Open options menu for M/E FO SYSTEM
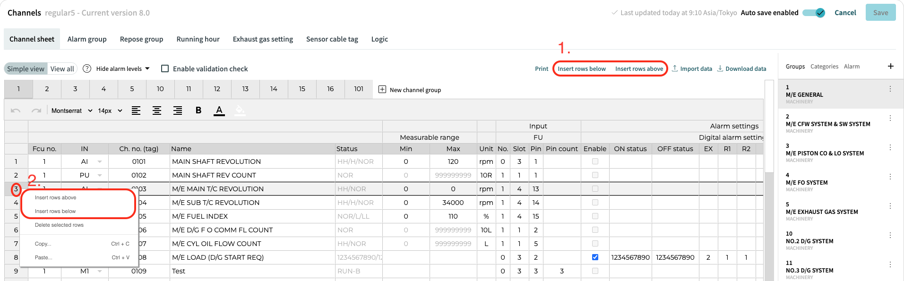Viewport: 904px width, 281px height. coord(890,177)
